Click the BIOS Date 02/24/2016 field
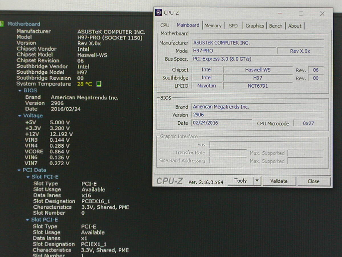The image size is (342, 257). [x=222, y=123]
